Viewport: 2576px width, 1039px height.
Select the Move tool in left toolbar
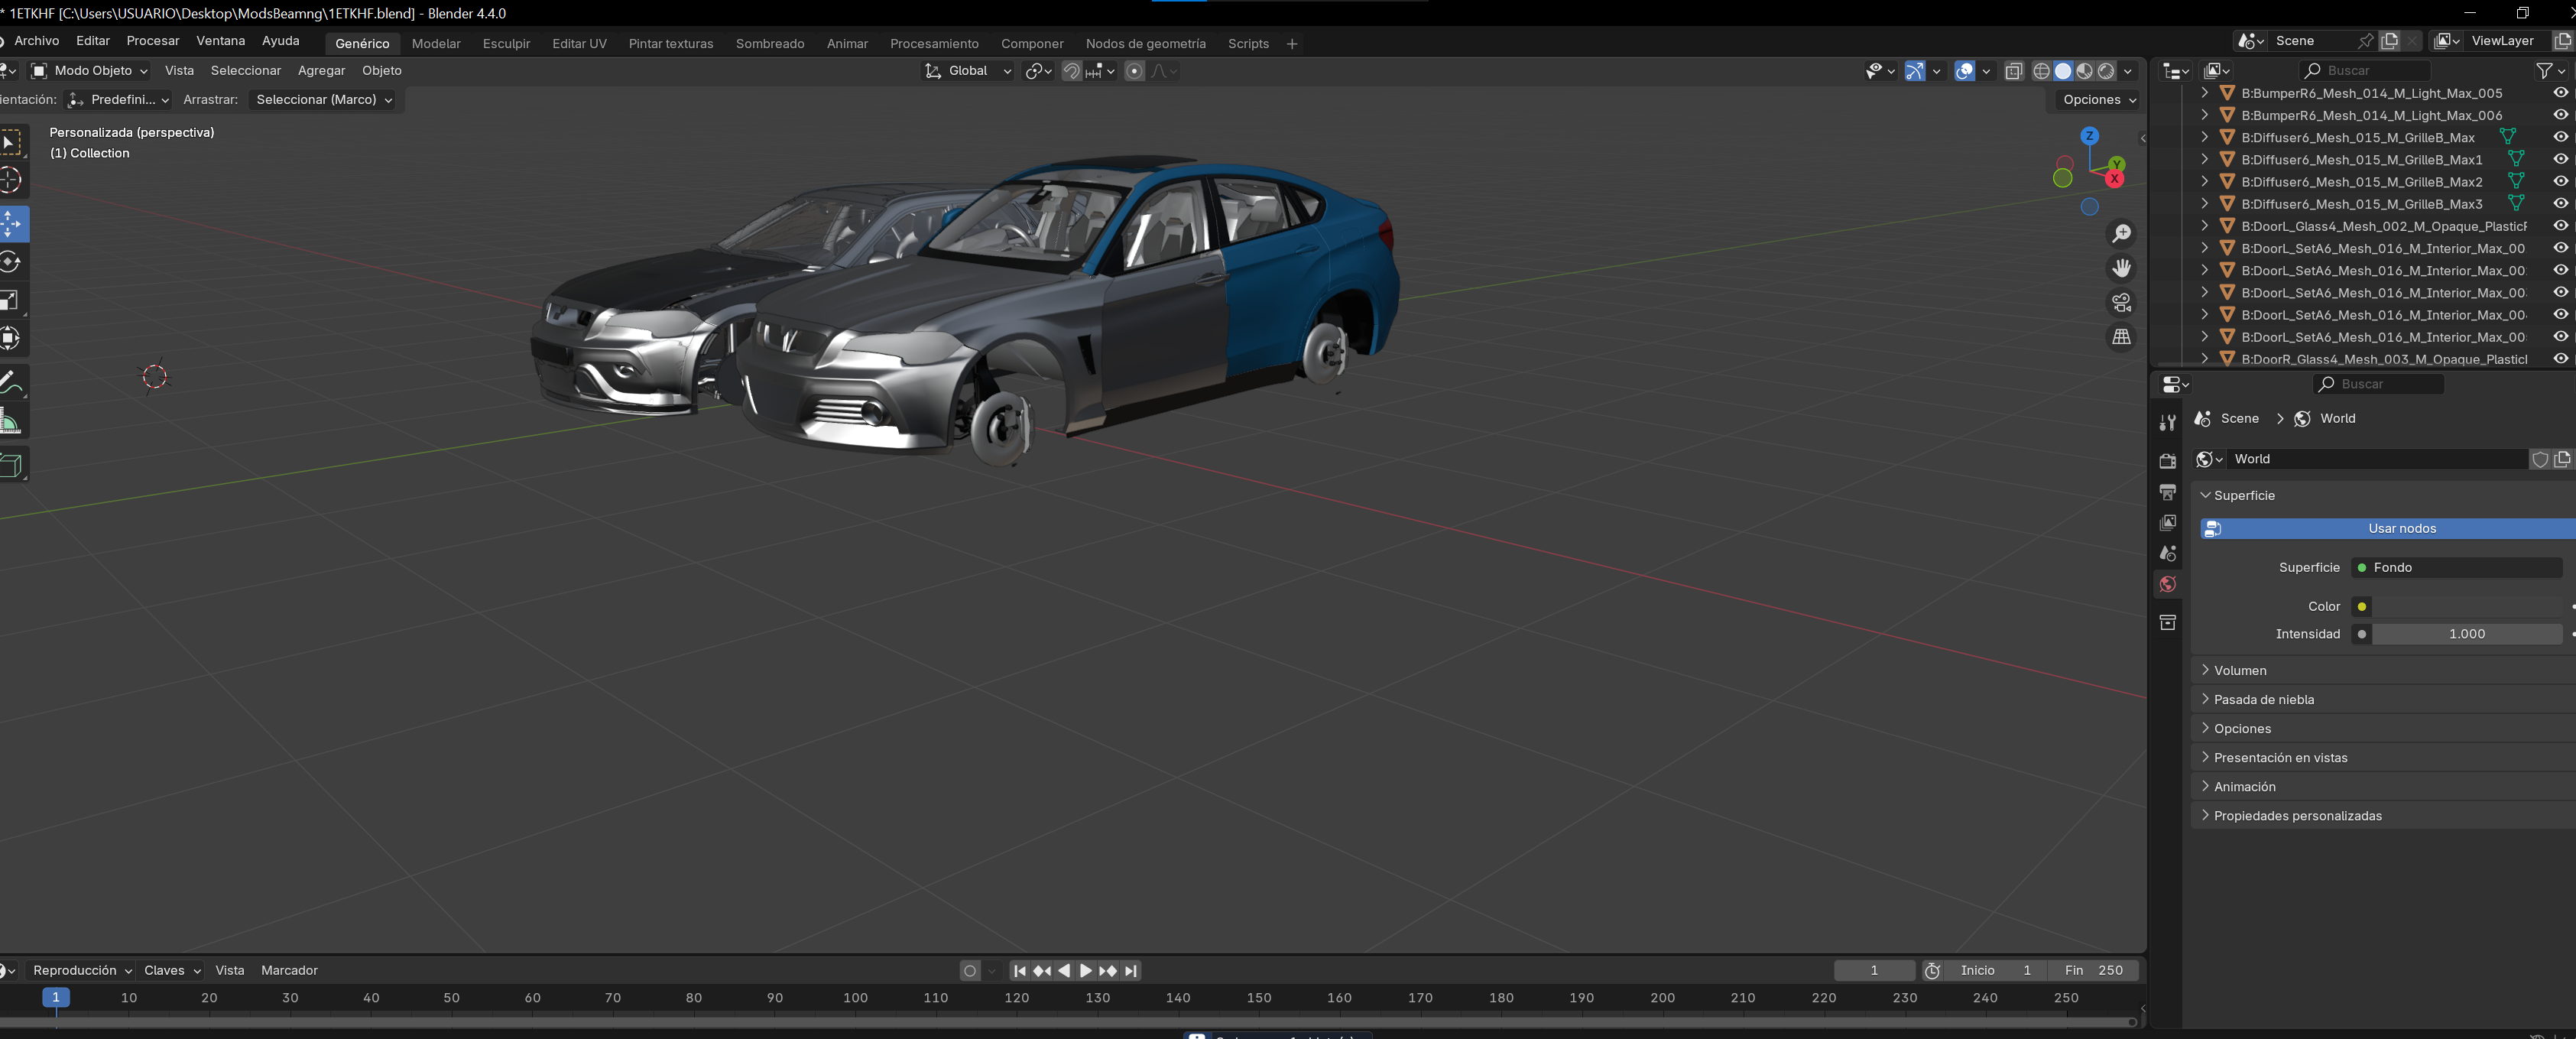pos(11,223)
